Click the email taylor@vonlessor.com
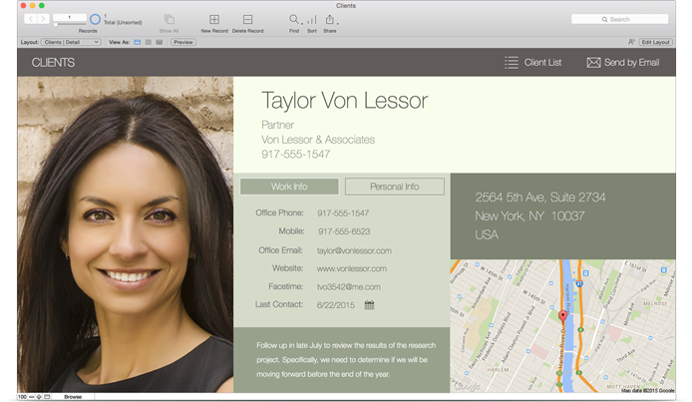Image resolution: width=692 pixels, height=402 pixels. point(354,250)
